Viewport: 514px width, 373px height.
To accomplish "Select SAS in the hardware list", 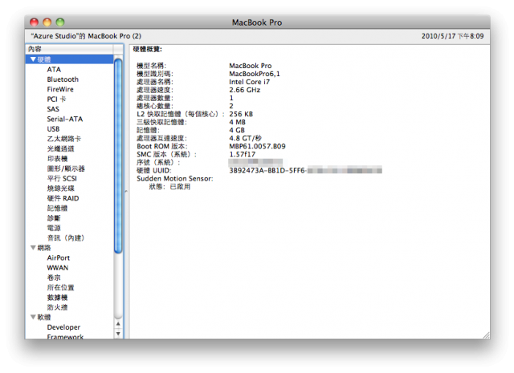I will click(53, 109).
